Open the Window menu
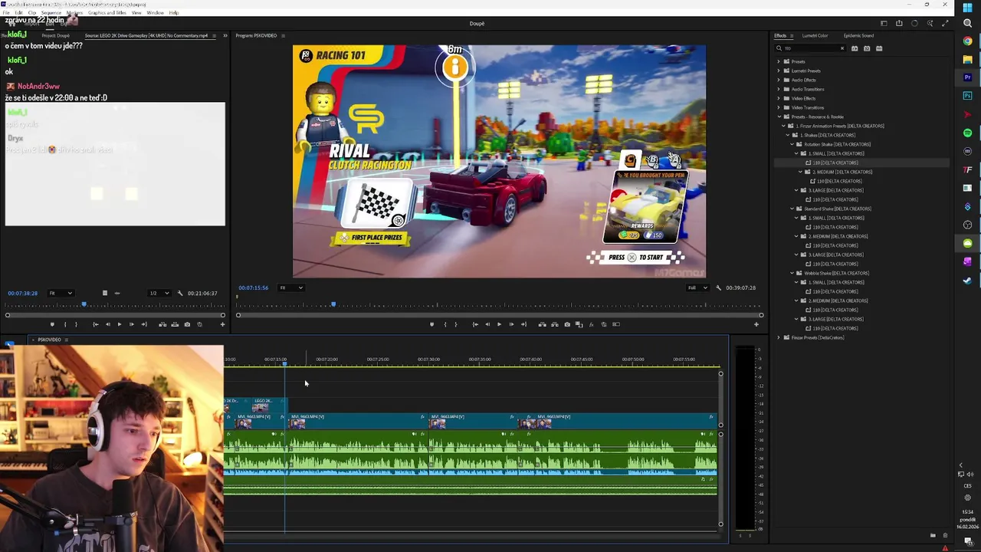Viewport: 981px width, 552px height. [x=155, y=13]
